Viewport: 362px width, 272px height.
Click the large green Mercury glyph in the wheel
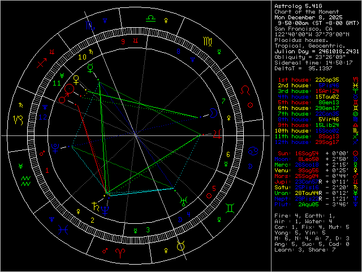(91, 69)
